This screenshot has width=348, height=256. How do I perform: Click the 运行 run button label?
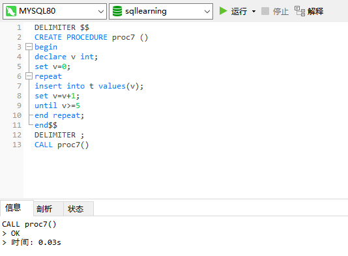pyautogui.click(x=239, y=11)
